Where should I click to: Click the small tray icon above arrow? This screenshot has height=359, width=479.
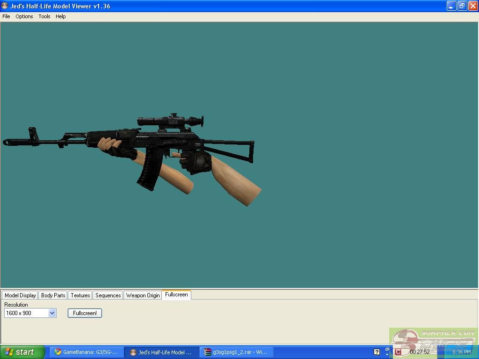point(387,350)
